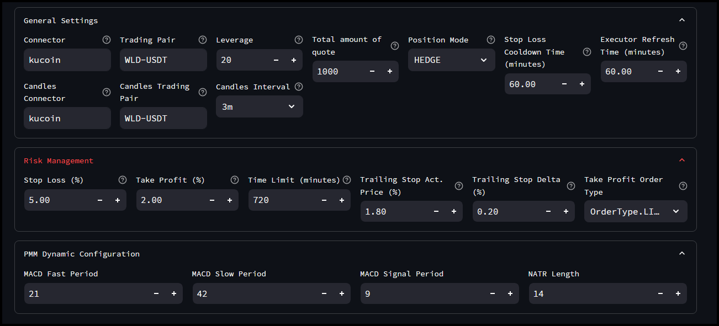Open the Position Mode dropdown
The height and width of the screenshot is (326, 719).
click(451, 60)
